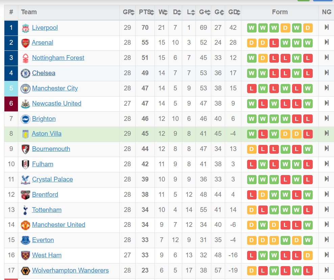Click the Liverpool club crest icon

(25, 28)
